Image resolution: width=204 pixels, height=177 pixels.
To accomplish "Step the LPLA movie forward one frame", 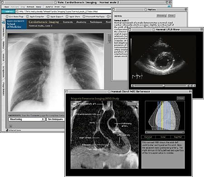I will [x=191, y=86].
